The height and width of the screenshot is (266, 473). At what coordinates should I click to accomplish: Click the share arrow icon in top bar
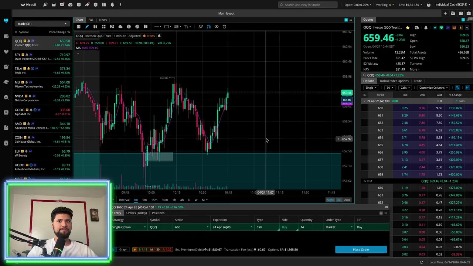87,4
